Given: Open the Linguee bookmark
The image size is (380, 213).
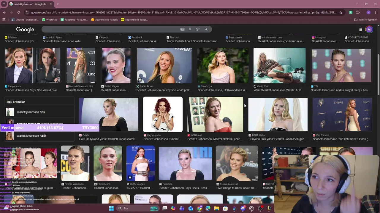Looking at the screenshot, I should 25,20.
